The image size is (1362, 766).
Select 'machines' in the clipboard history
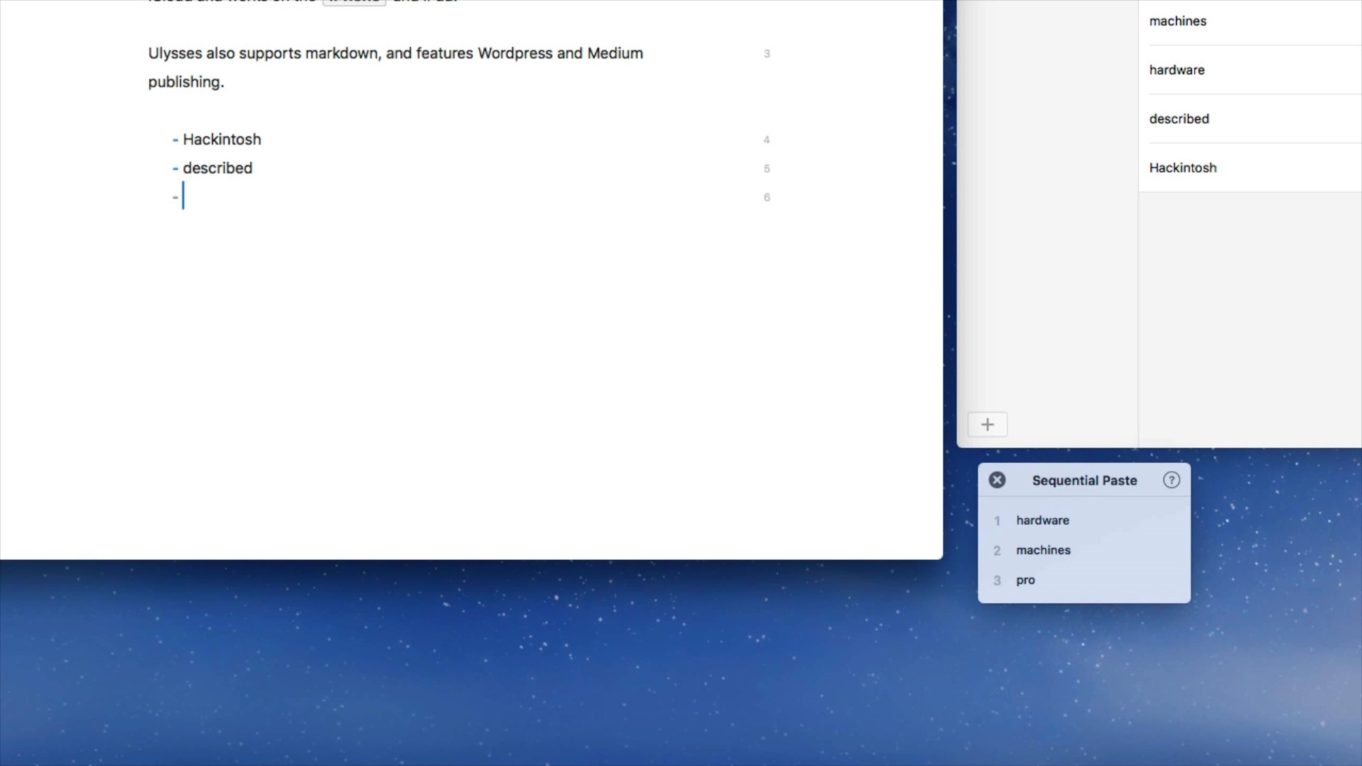1178,21
